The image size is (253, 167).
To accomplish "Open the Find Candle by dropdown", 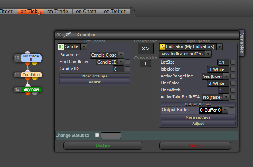I will [x=121, y=62].
